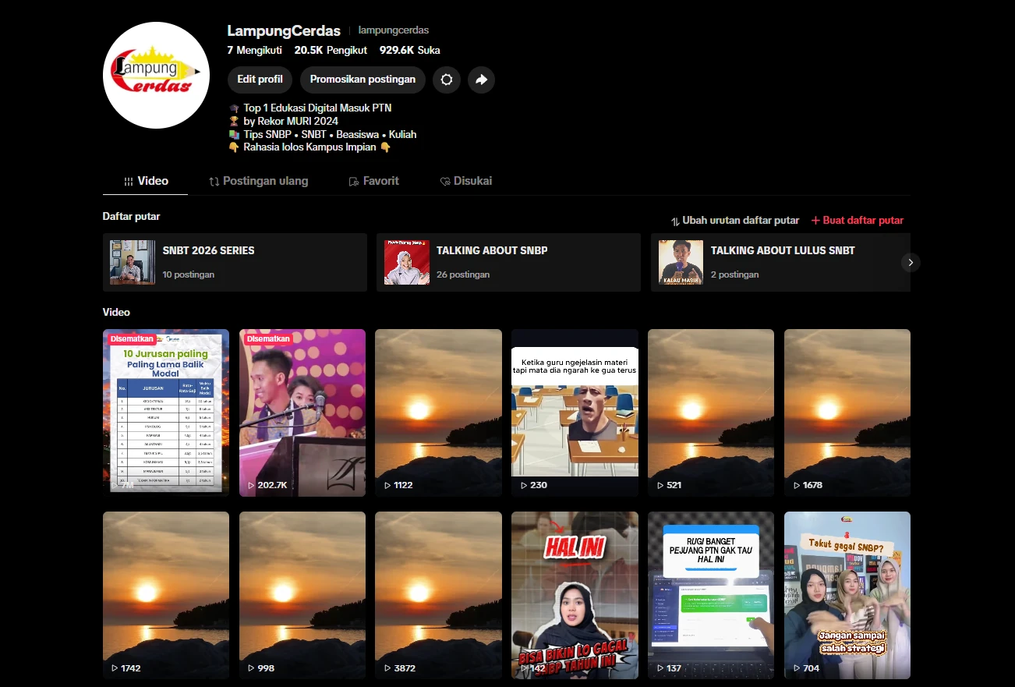1015x687 pixels.
Task: Open the RUGI BANGET PEJUANG PTN video
Action: 711,596
